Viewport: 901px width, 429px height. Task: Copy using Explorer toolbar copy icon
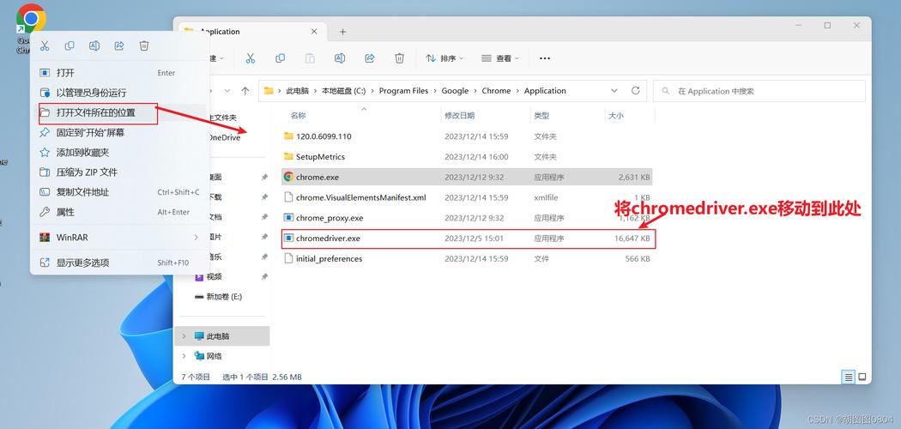pos(280,58)
